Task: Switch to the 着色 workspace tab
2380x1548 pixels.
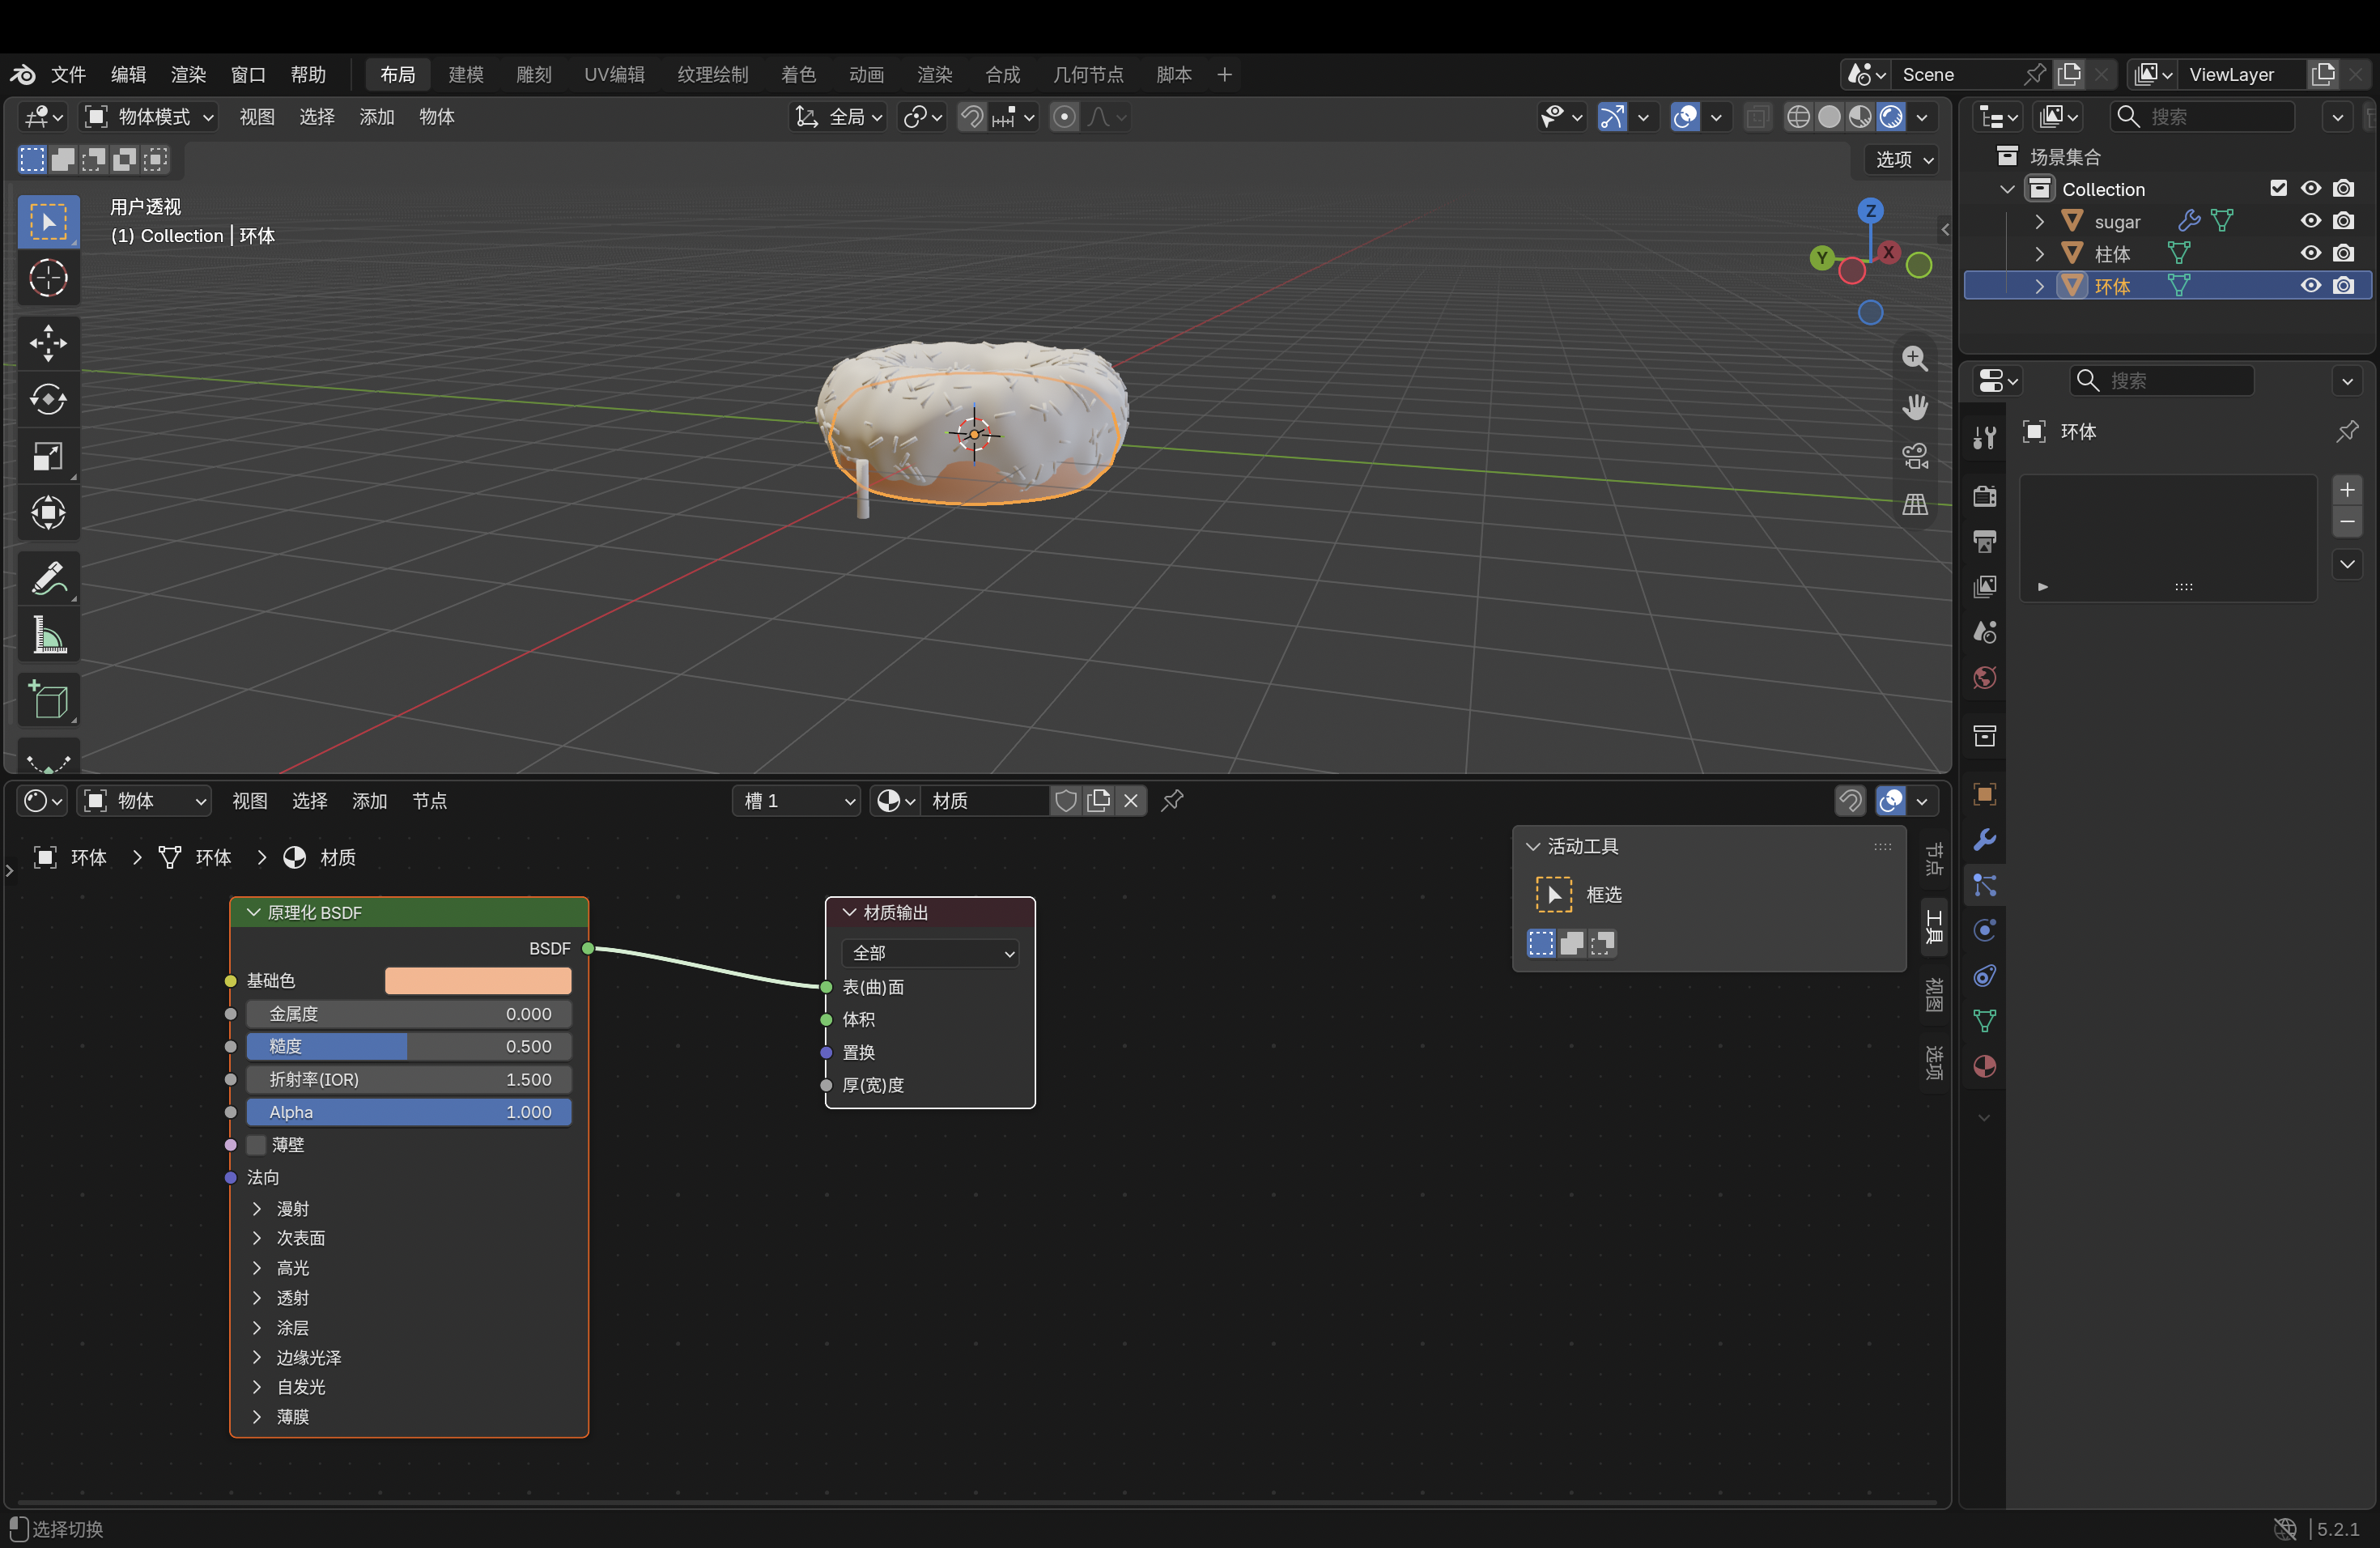Action: pyautogui.click(x=798, y=74)
